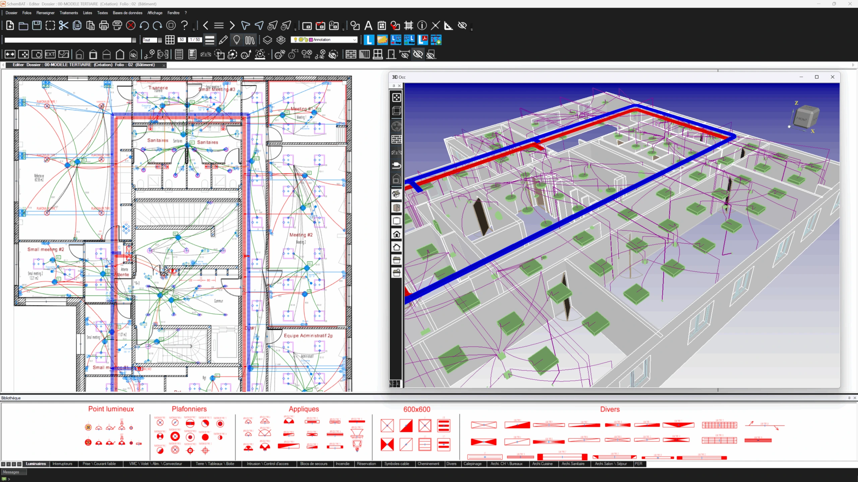Open the Traitements menu
This screenshot has width=858, height=482.
coord(69,13)
